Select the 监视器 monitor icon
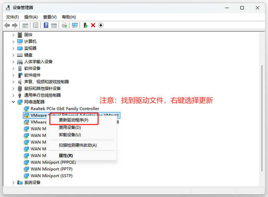This screenshot has width=268, height=197. pos(20,48)
